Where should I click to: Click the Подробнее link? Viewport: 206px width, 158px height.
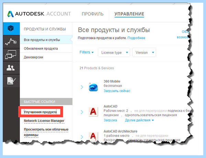136,38
